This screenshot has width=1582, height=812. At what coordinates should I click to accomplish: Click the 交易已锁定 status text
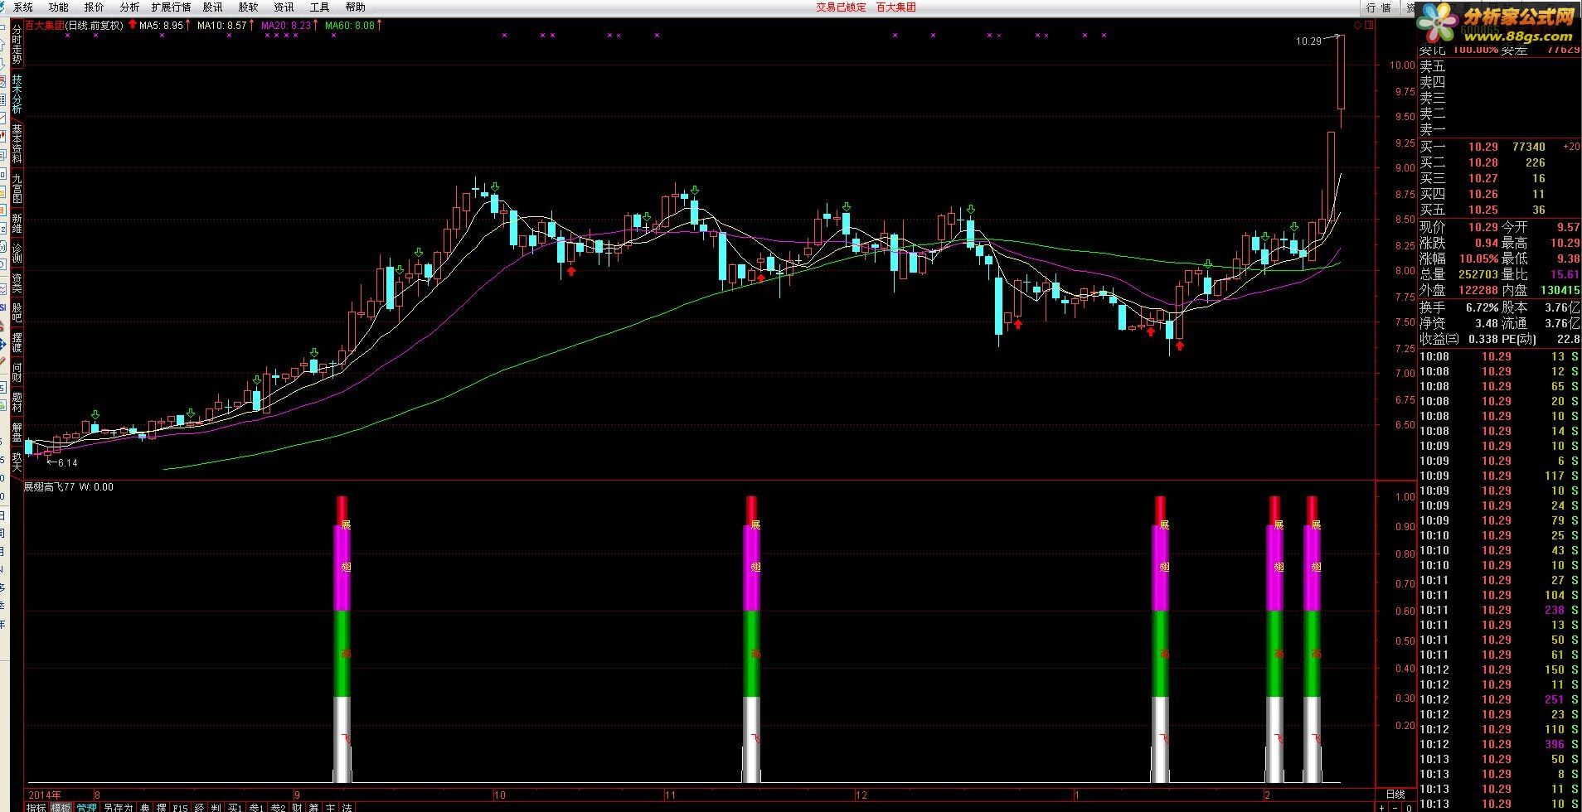841,7
